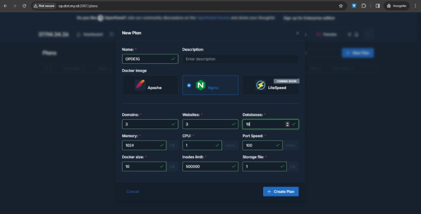Image resolution: width=421 pixels, height=214 pixels.
Task: Focus the Description input field
Action: tap(240, 59)
